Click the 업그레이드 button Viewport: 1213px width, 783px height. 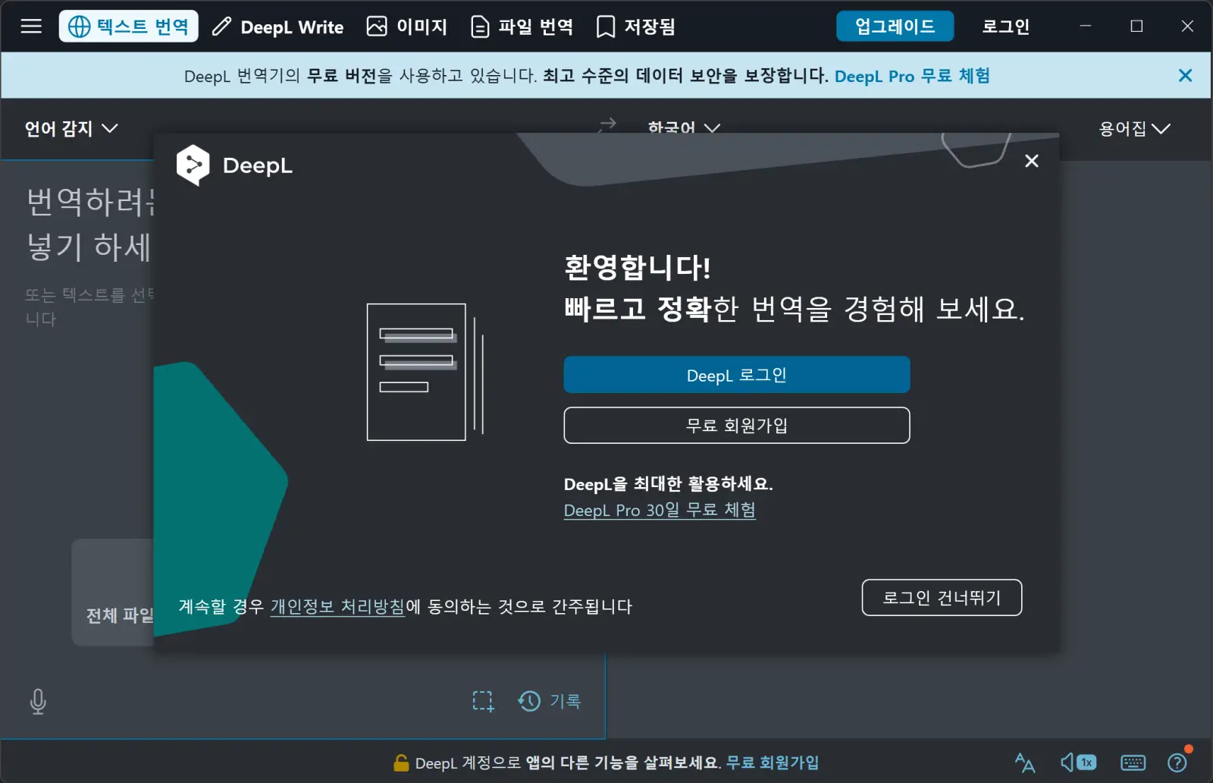coord(895,27)
